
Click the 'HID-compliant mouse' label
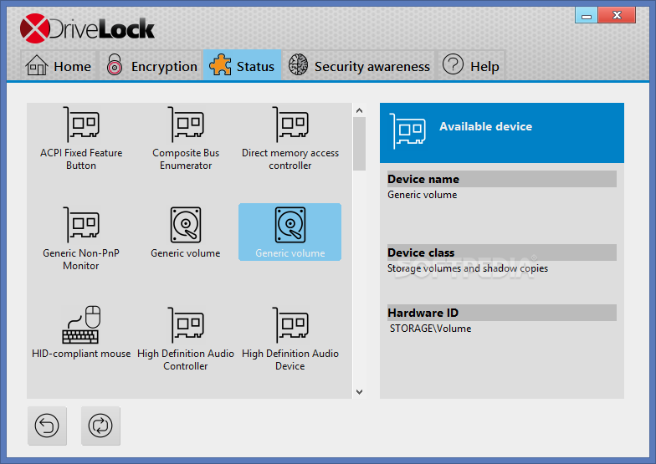click(x=81, y=354)
